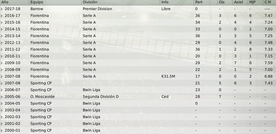Expand the 2017-18 Barrow row arrow
Image resolution: width=276 pixels, height=134 pixels.
(x=2, y=9)
